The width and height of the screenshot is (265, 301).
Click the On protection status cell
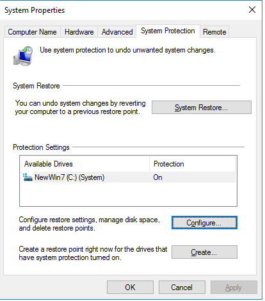(157, 177)
